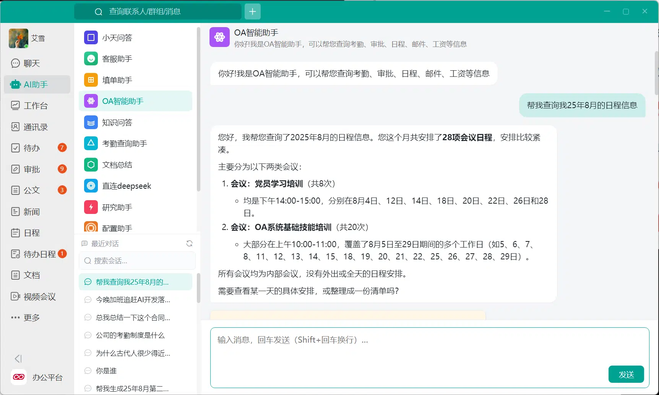This screenshot has width=659, height=395.
Task: Open the 新闻 news section
Action: click(x=37, y=212)
